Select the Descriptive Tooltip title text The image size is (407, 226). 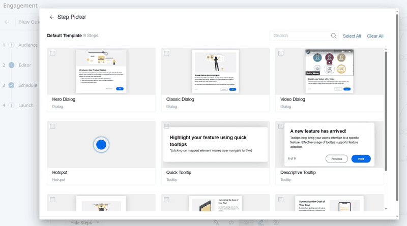[x=298, y=173]
